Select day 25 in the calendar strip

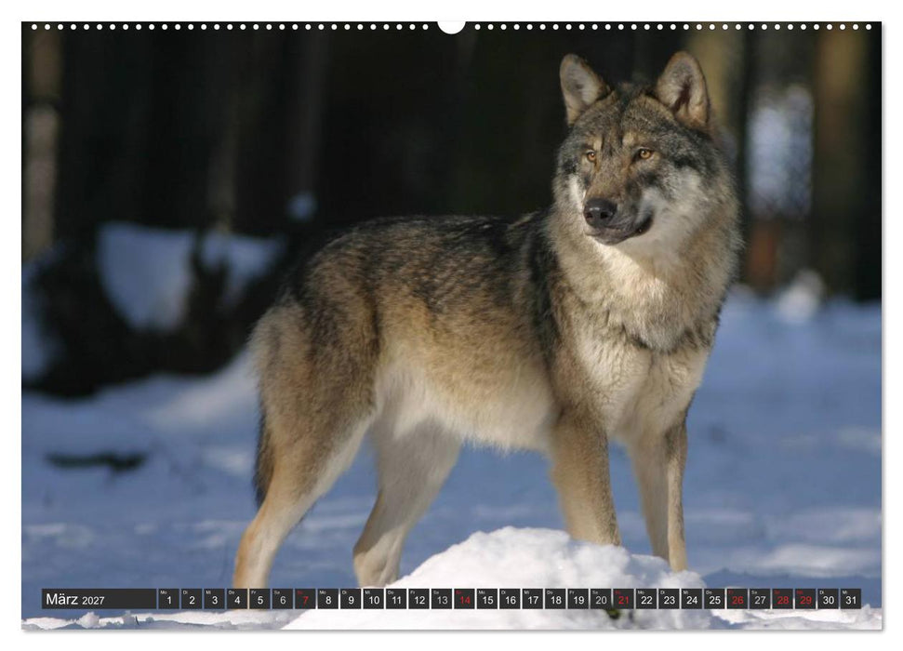(715, 599)
